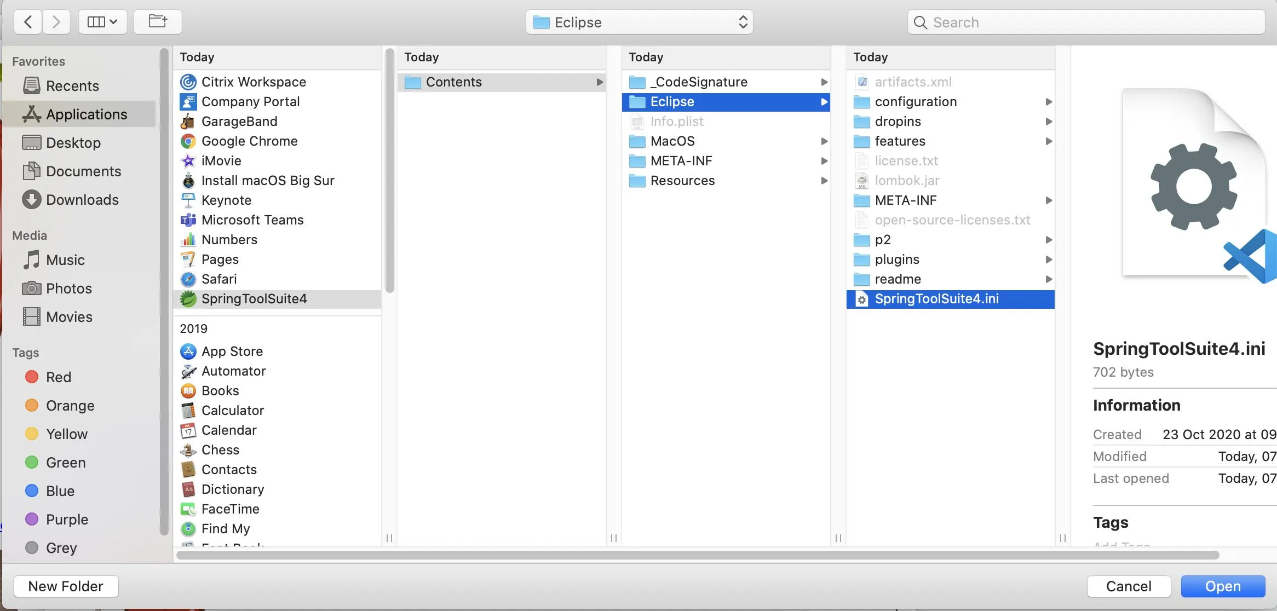The height and width of the screenshot is (611, 1277).
Task: Select Downloads in Favorites sidebar
Action: point(82,200)
